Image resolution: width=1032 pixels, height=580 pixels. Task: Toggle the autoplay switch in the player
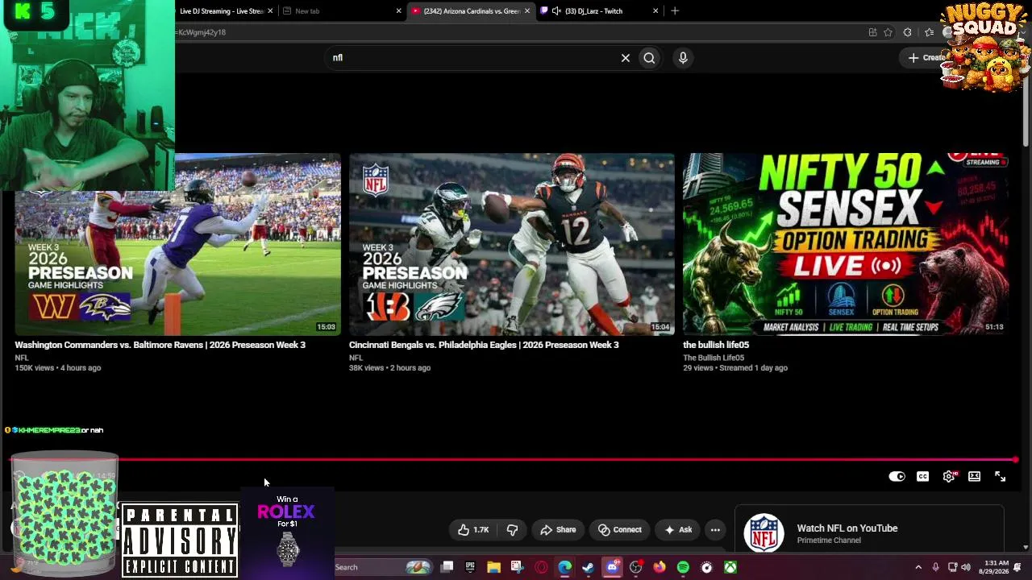[897, 477]
